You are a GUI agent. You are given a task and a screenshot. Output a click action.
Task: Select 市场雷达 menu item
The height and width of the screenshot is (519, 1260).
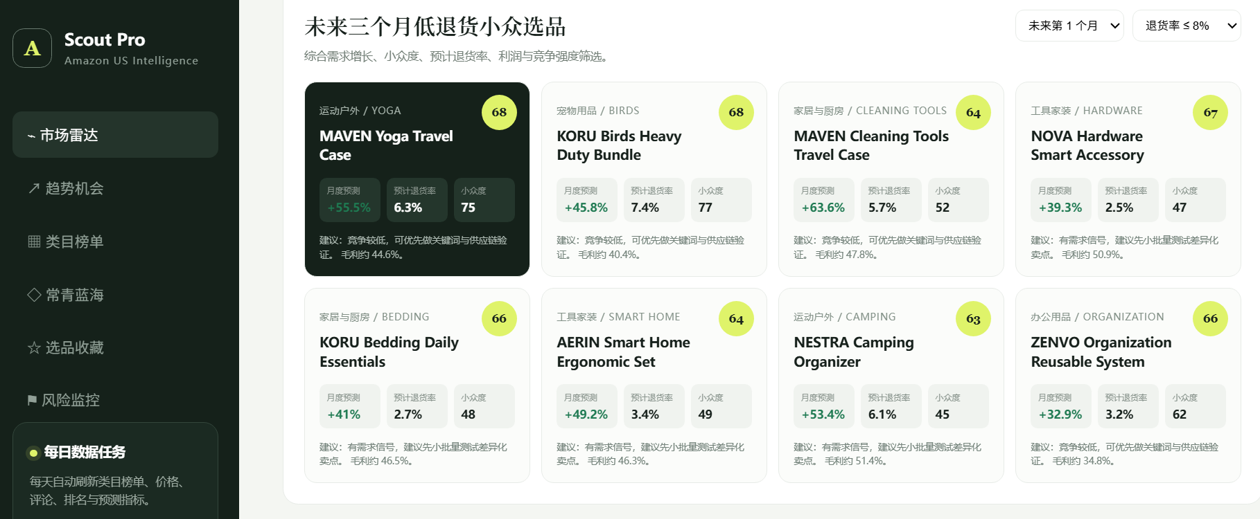point(115,135)
